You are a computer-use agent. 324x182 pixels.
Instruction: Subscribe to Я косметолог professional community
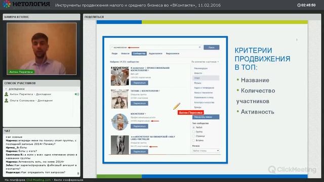(139, 83)
